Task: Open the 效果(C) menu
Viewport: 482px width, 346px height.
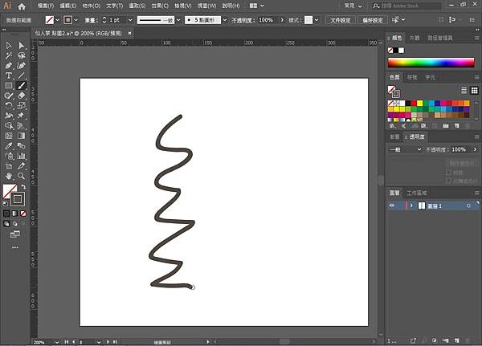Action: click(x=160, y=6)
